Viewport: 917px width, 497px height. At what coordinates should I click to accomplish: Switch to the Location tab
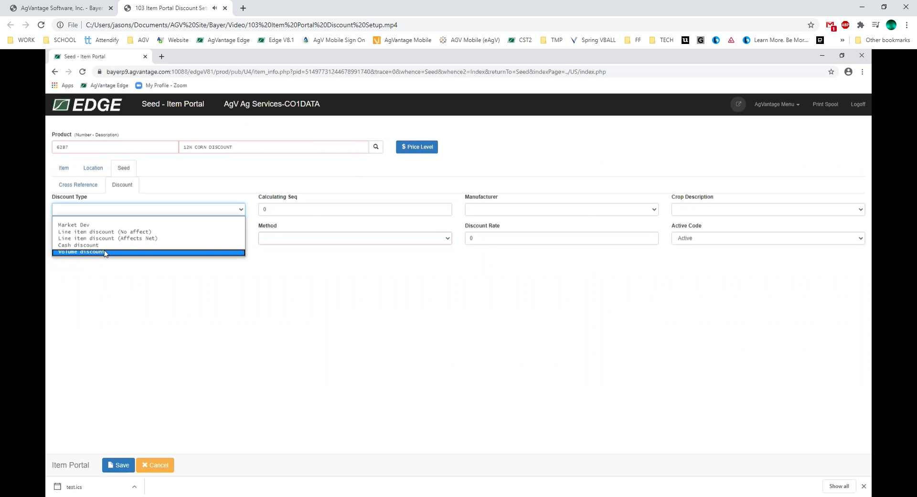(x=93, y=168)
